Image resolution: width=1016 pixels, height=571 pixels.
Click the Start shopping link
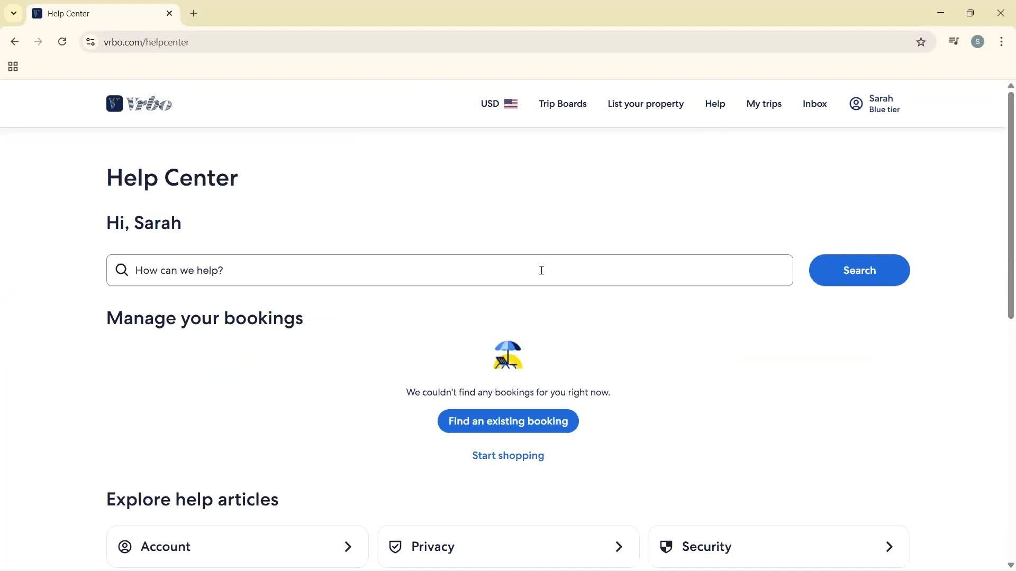point(507,455)
